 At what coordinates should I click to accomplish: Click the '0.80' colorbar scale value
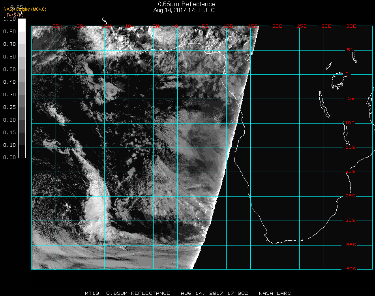[9, 32]
